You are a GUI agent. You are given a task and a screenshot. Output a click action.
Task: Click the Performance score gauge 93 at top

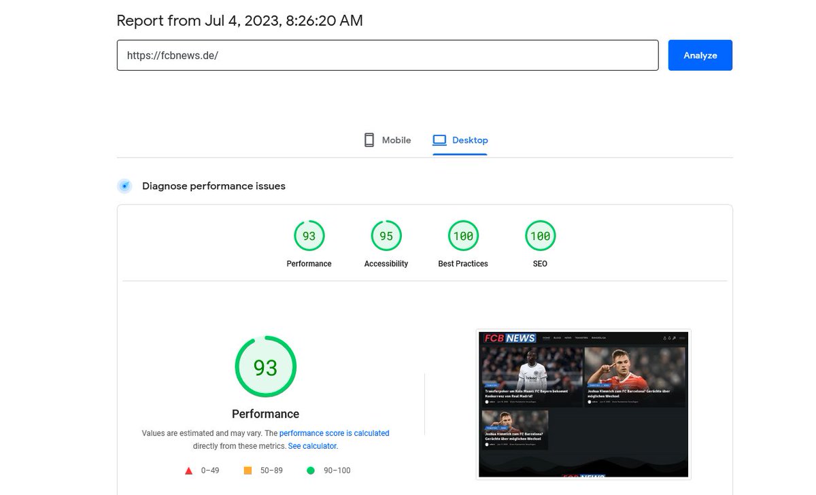[x=309, y=236]
